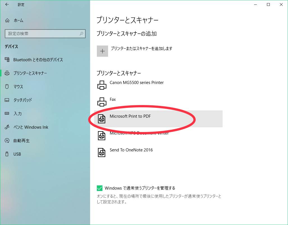This screenshot has height=225, width=288.
Task: Click the autoplay icon in sidebar
Action: (x=7, y=141)
